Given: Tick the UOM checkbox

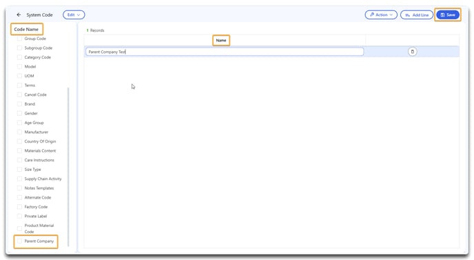Looking at the screenshot, I should [20, 76].
